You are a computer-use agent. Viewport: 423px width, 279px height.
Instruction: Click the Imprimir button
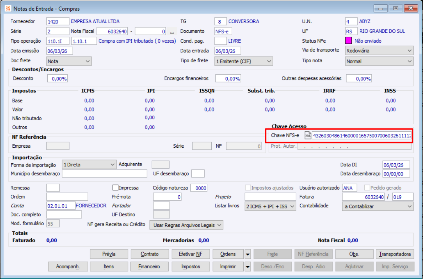(228, 267)
